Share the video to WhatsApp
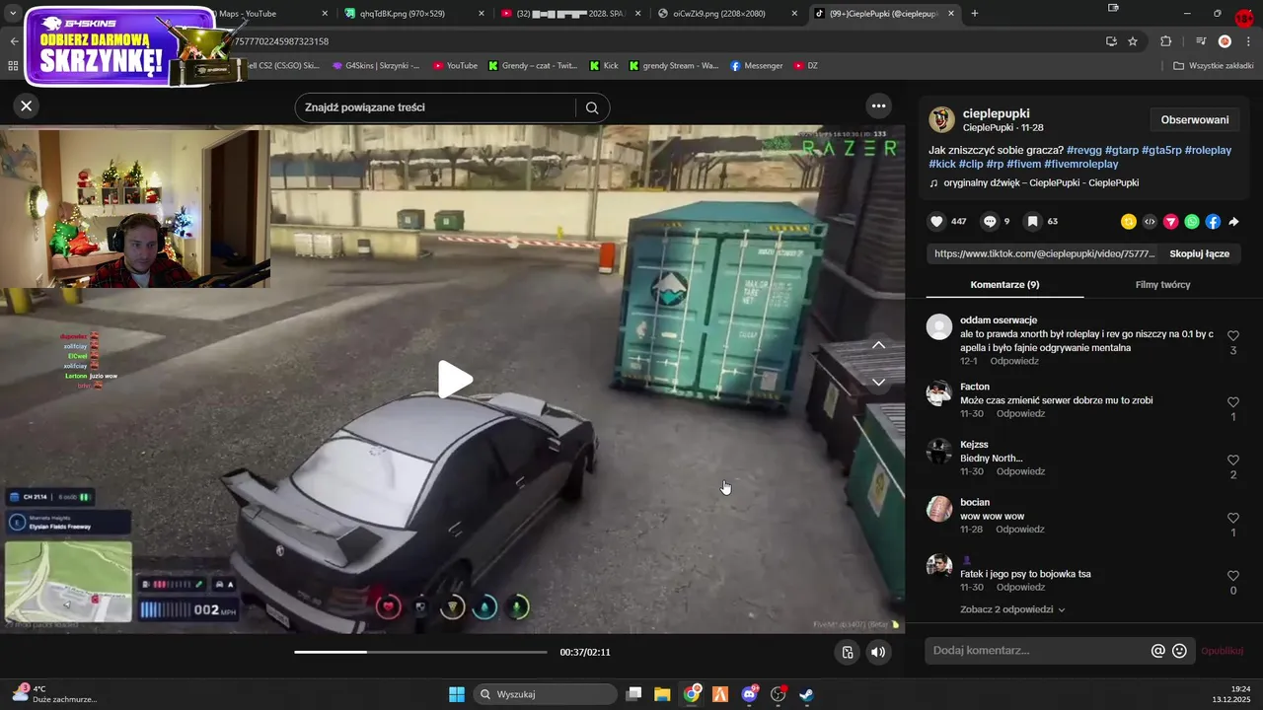 (1192, 222)
